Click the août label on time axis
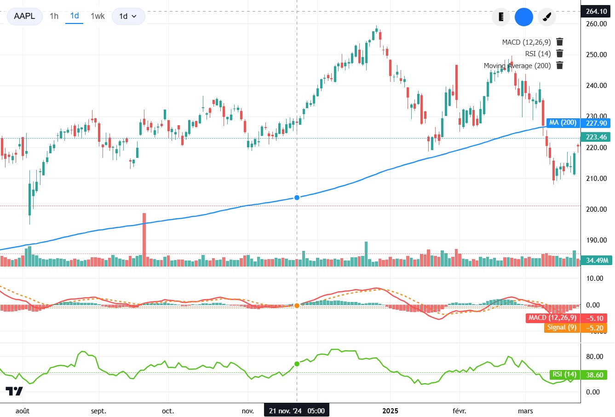 (x=23, y=411)
